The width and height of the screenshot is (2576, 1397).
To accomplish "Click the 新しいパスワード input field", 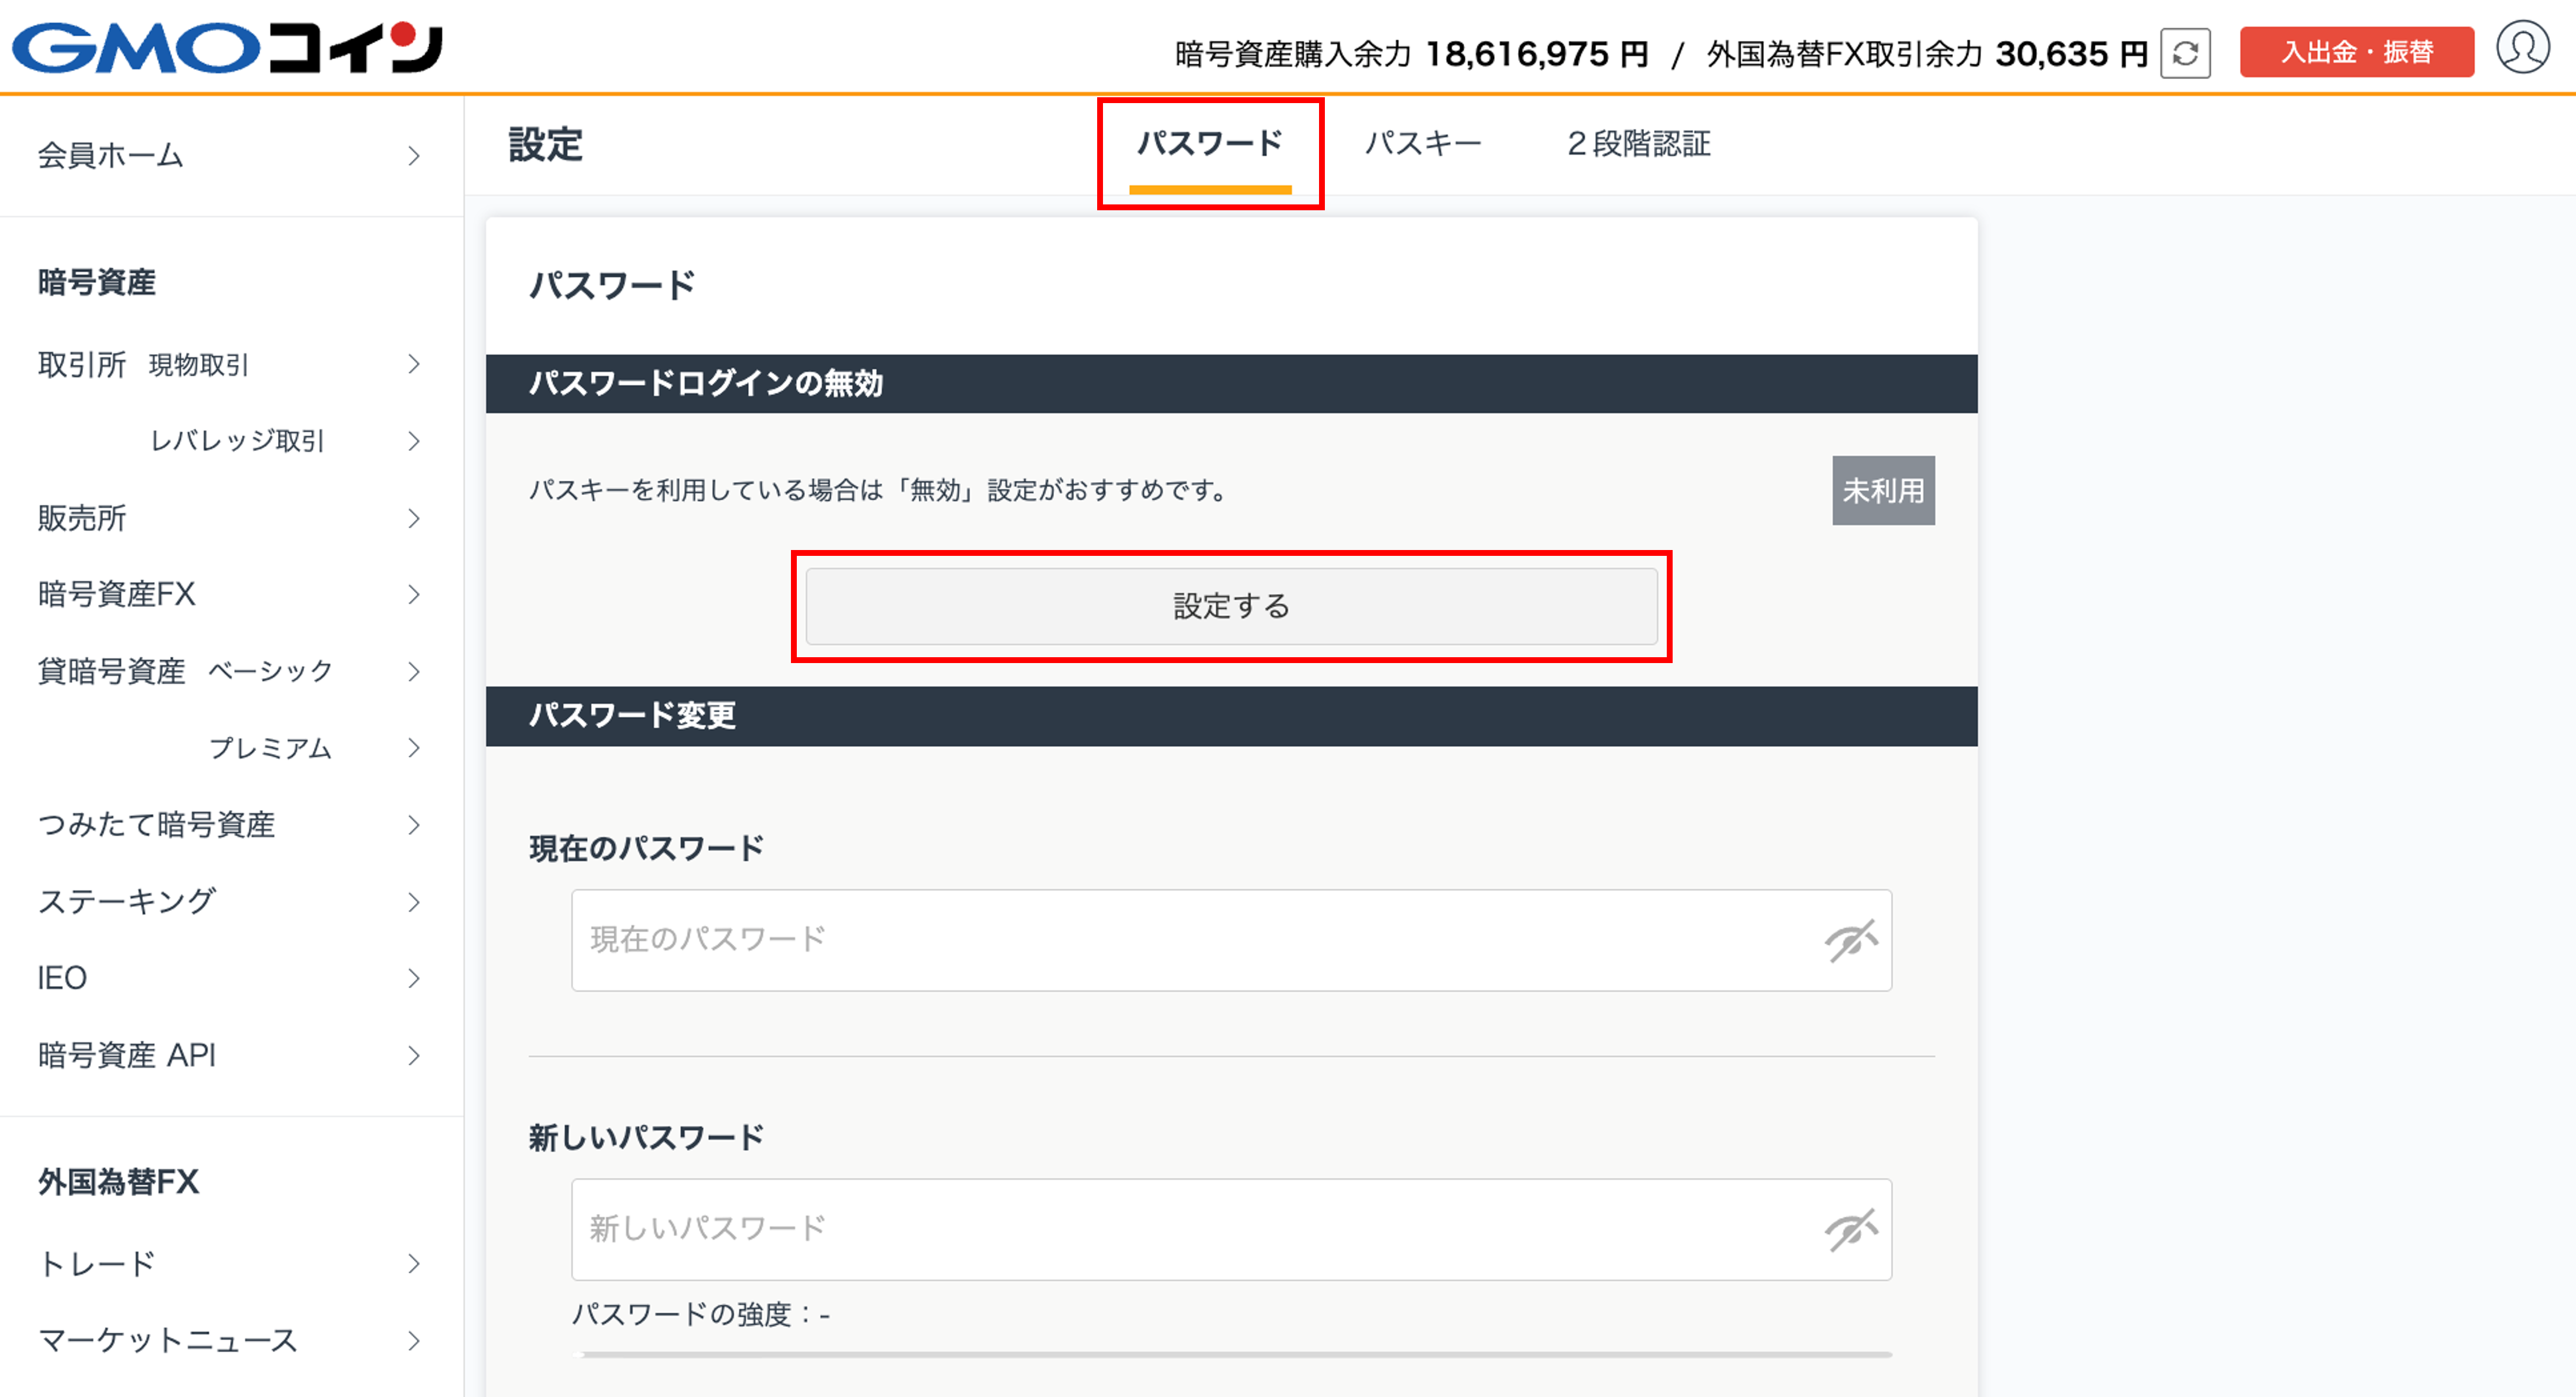I will click(1231, 1230).
